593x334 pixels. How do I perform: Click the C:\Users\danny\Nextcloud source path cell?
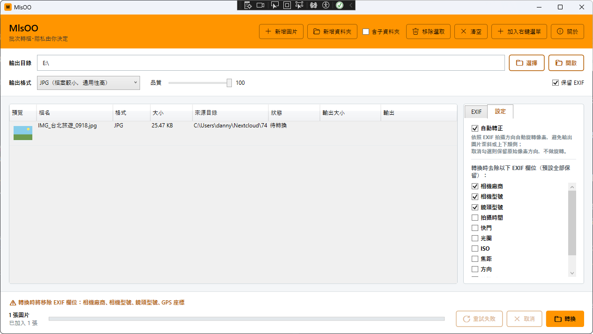(230, 126)
